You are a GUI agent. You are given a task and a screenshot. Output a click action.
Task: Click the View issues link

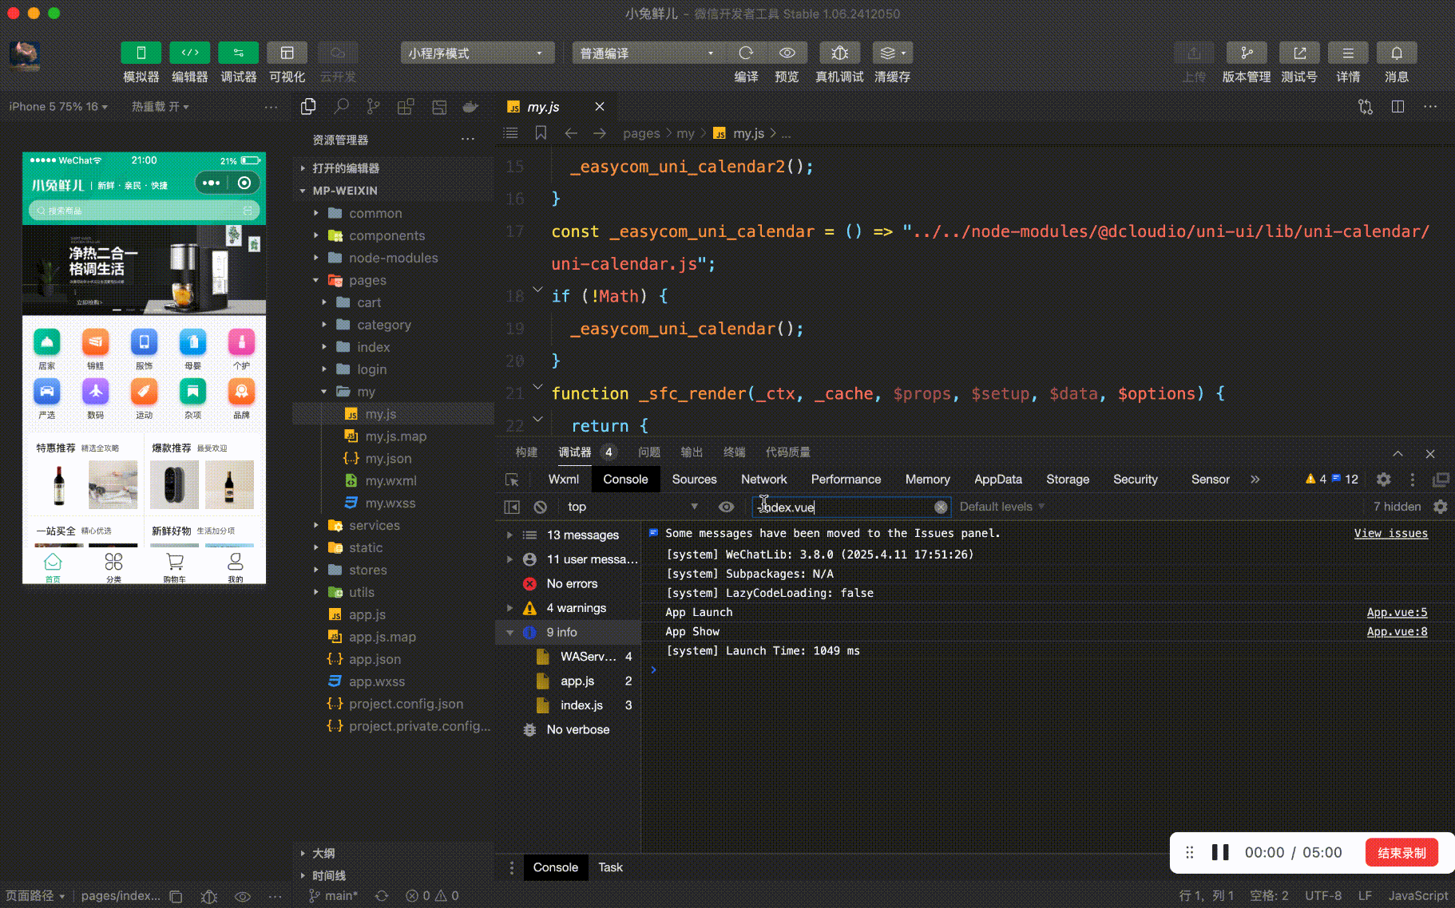[1390, 533]
